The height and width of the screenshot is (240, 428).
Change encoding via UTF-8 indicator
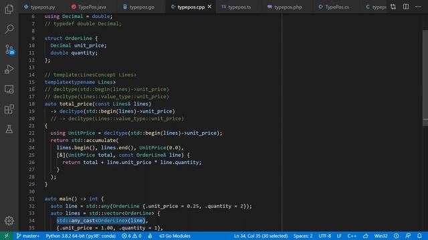click(x=324, y=236)
